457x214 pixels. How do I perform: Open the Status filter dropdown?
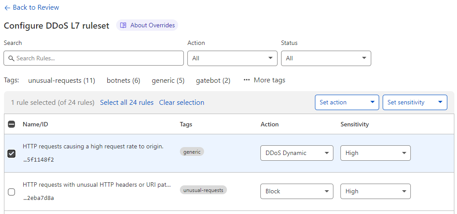(x=325, y=58)
